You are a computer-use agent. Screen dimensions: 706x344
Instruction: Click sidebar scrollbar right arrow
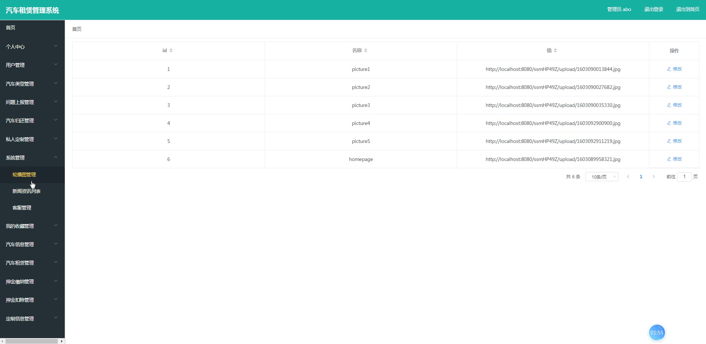pos(61,341)
